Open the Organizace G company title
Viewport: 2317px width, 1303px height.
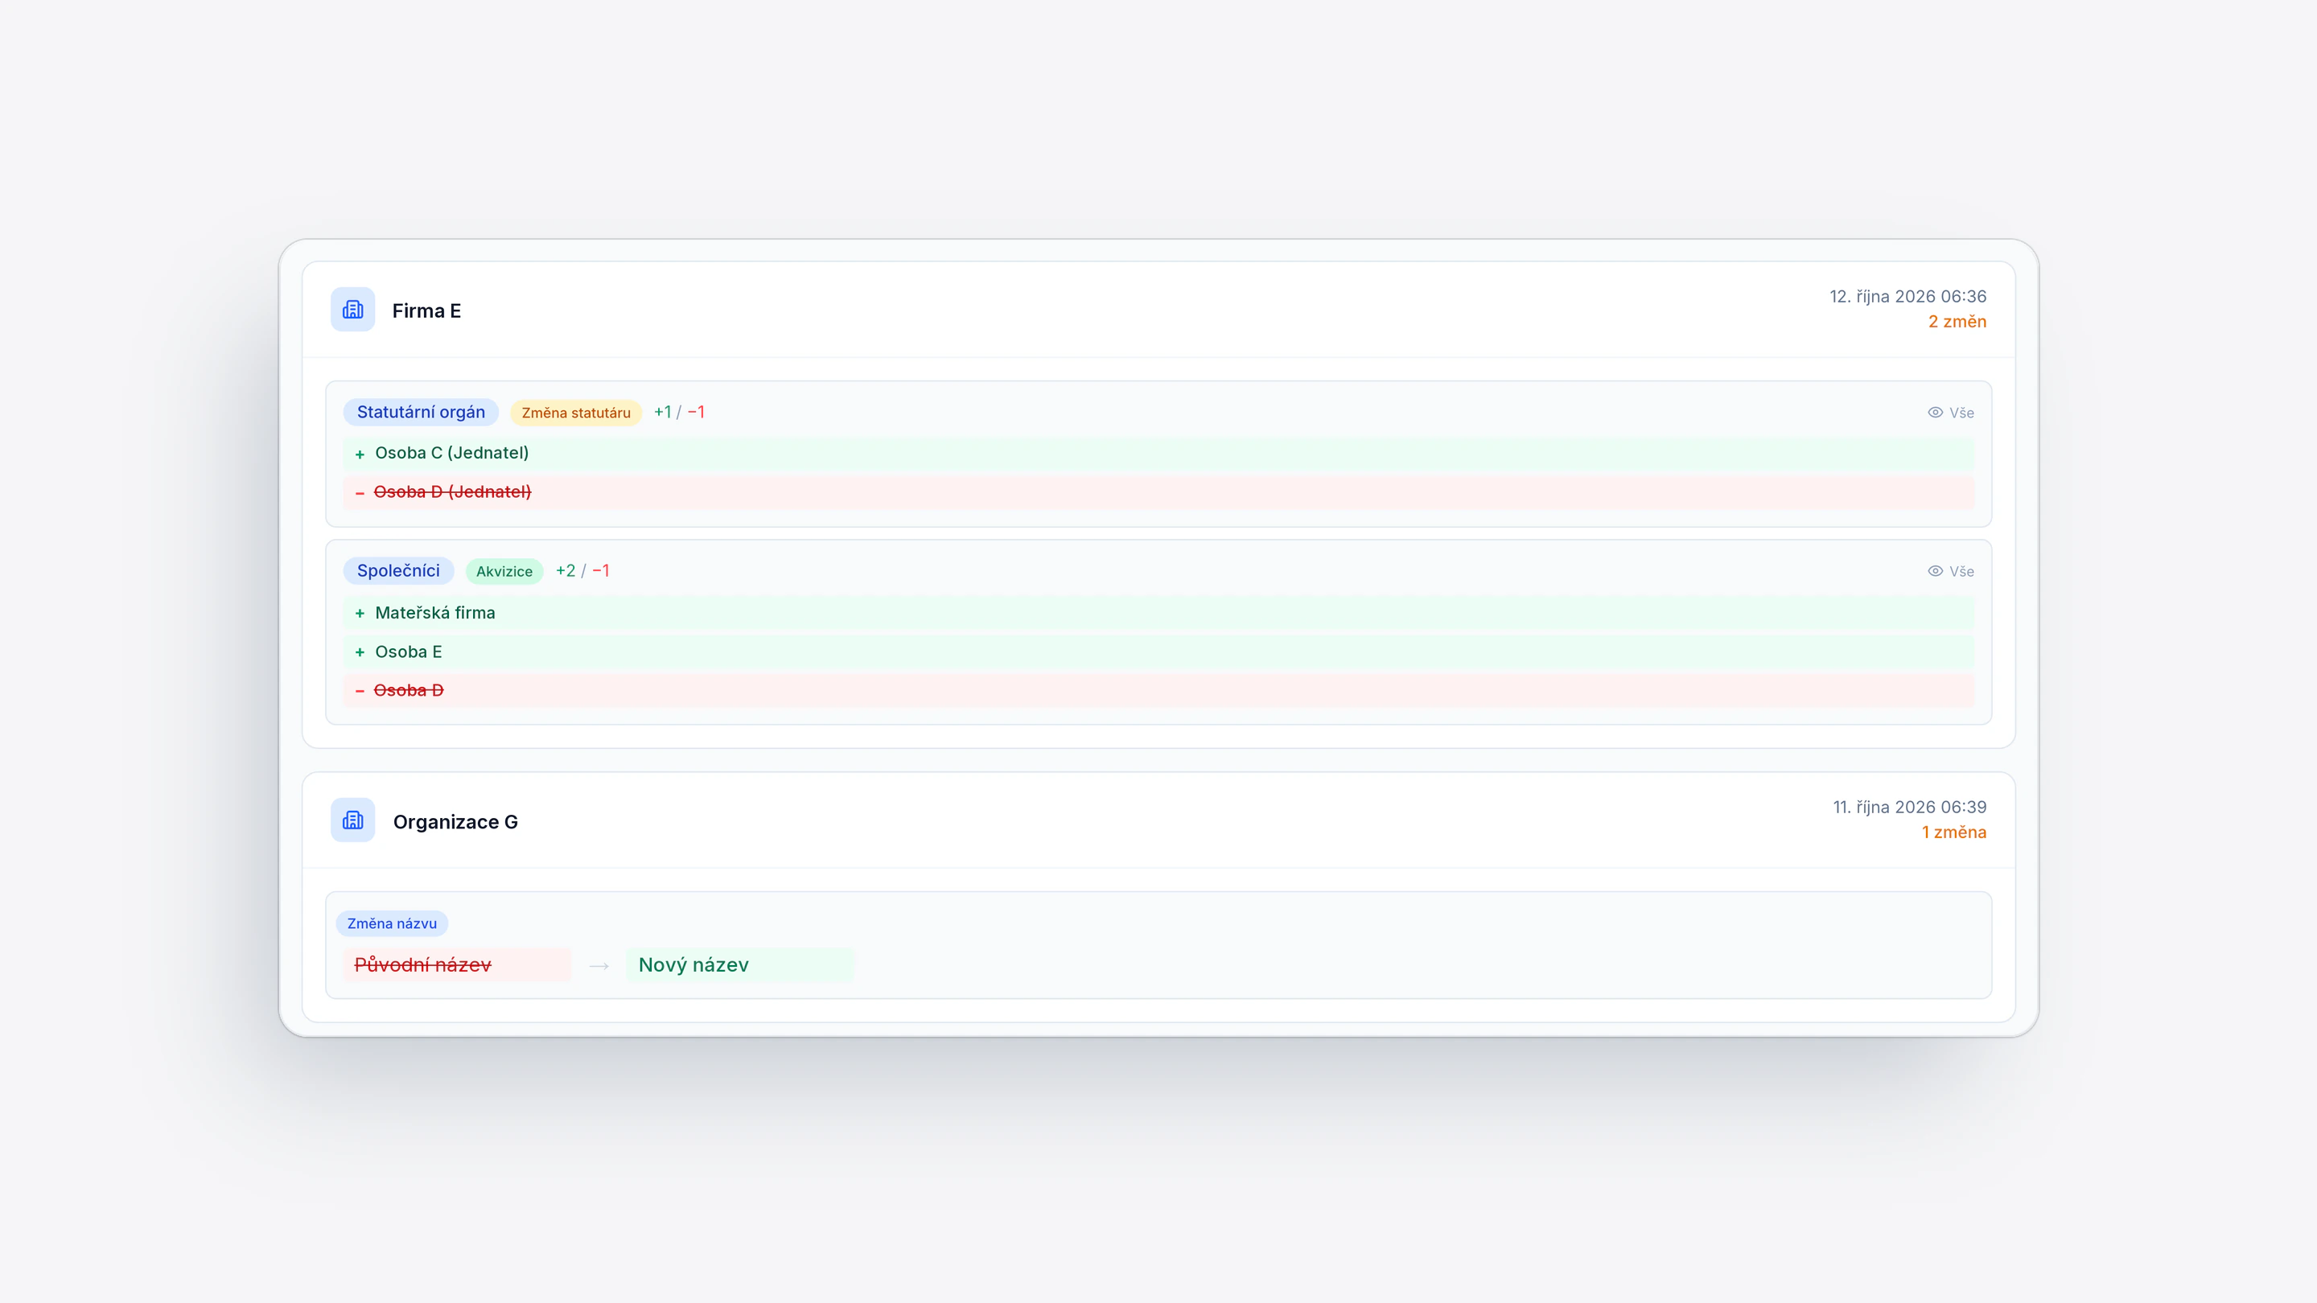coord(455,821)
